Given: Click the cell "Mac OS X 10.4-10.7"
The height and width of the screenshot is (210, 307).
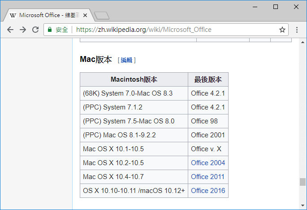Looking at the screenshot, I should (134, 177).
